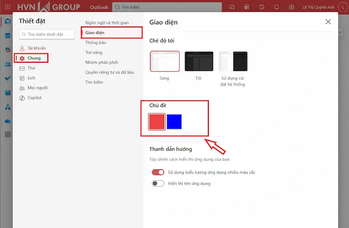
Task: Open the Word-like blue app icon in left rail
Action: point(7,93)
